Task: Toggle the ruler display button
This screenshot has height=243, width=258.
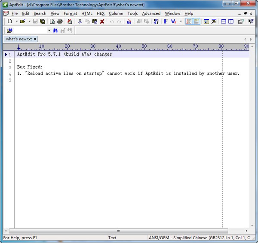Action: [x=197, y=21]
